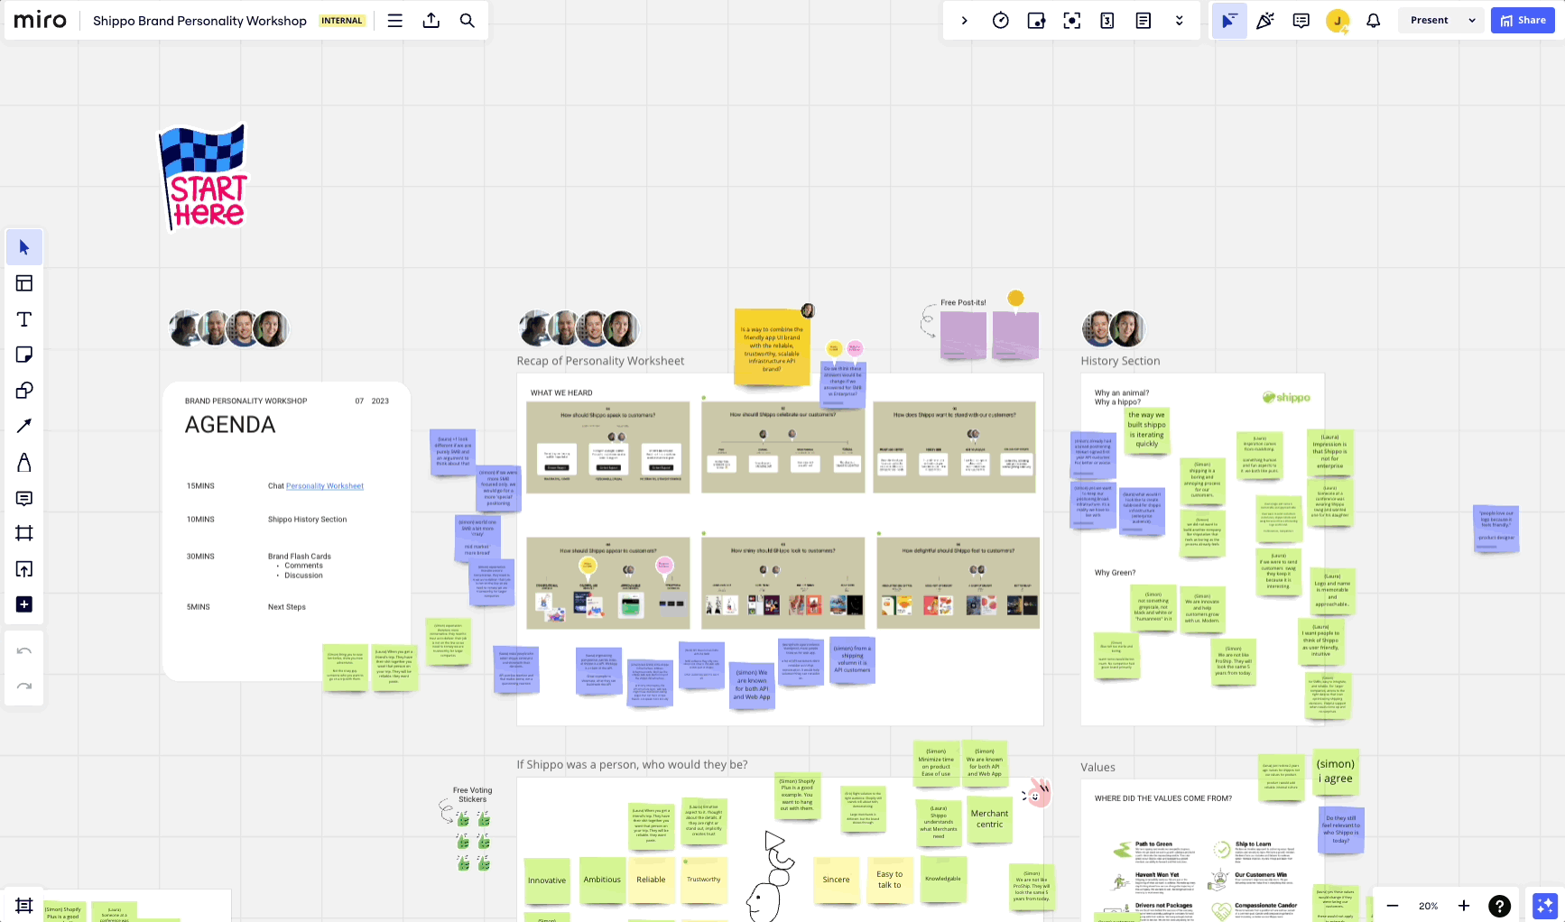Select the '(simon) i agree' sticky note
The width and height of the screenshot is (1565, 922).
coord(1336,770)
